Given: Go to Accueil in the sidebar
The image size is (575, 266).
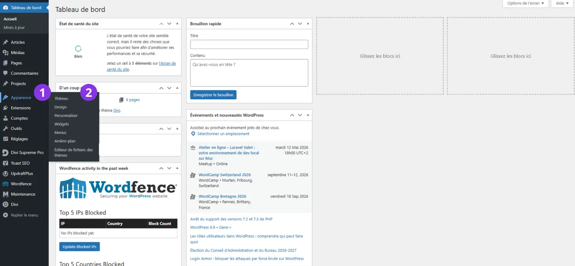Looking at the screenshot, I should tap(10, 19).
